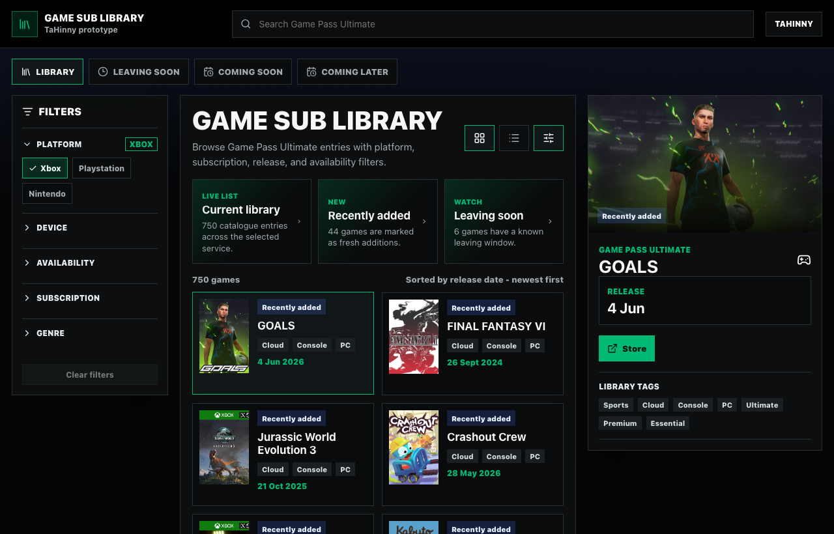Click the GOALS hero image in details
This screenshot has width=834, height=534.
705,164
